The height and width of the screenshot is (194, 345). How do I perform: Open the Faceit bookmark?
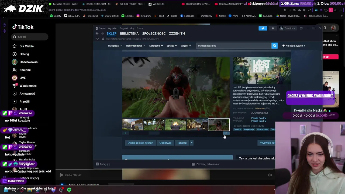pos(159,16)
